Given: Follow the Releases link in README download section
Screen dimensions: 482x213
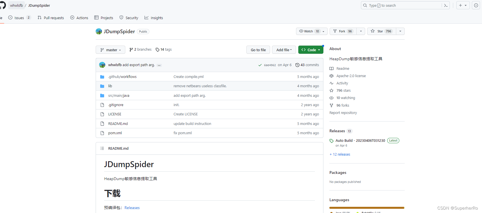Looking at the screenshot, I should click(132, 208).
